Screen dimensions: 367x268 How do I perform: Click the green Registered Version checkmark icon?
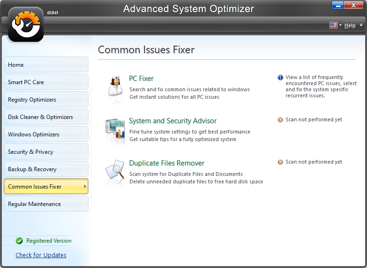(x=19, y=241)
